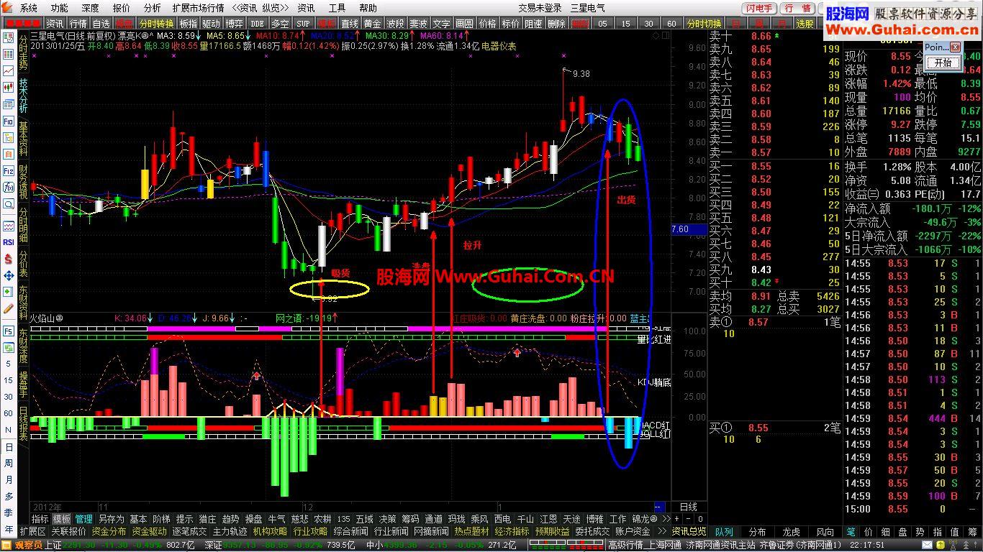The width and height of the screenshot is (983, 552).
Task: Open the 资金驱动 bottom tab
Action: point(150,532)
